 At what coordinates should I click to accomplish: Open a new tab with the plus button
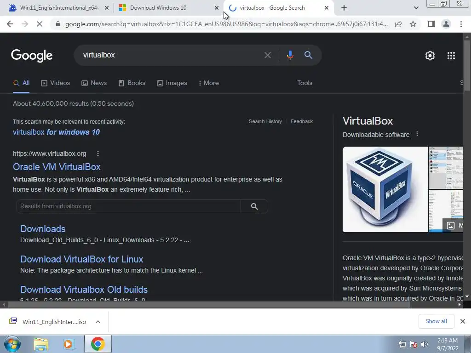point(344,8)
